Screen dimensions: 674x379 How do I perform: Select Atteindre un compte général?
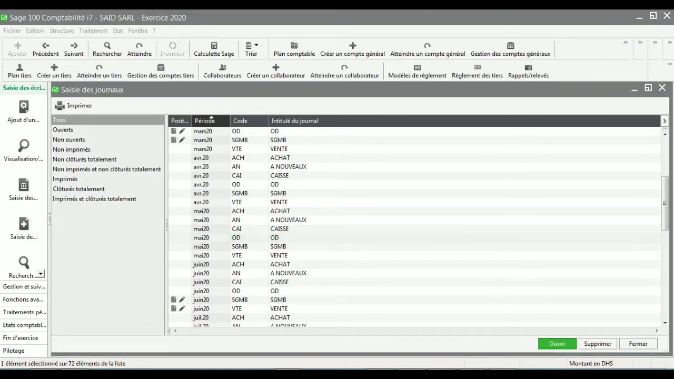(x=428, y=49)
